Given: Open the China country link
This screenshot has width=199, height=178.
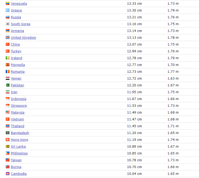Looking at the screenshot, I should point(15,44).
